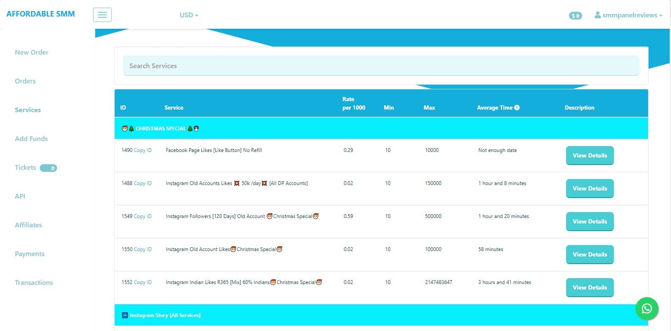
Task: View details for service 1549
Action: coord(589,221)
